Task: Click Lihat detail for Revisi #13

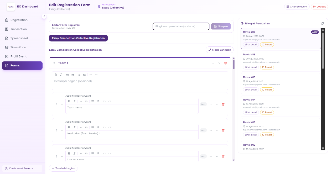Action: (x=251, y=135)
